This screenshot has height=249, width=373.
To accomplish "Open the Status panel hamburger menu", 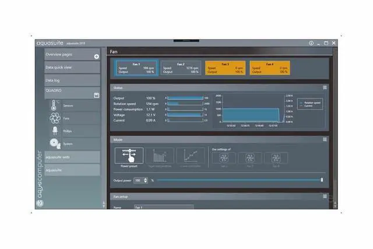I will point(325,88).
